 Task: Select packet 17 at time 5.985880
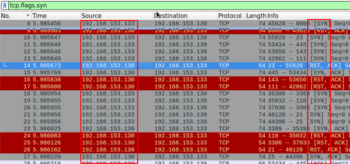pyautogui.click(x=175, y=87)
